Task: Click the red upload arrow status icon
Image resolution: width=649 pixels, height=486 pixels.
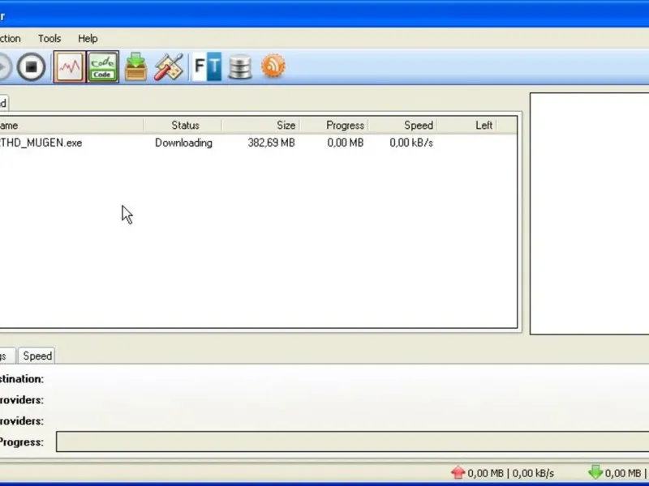Action: pos(458,472)
